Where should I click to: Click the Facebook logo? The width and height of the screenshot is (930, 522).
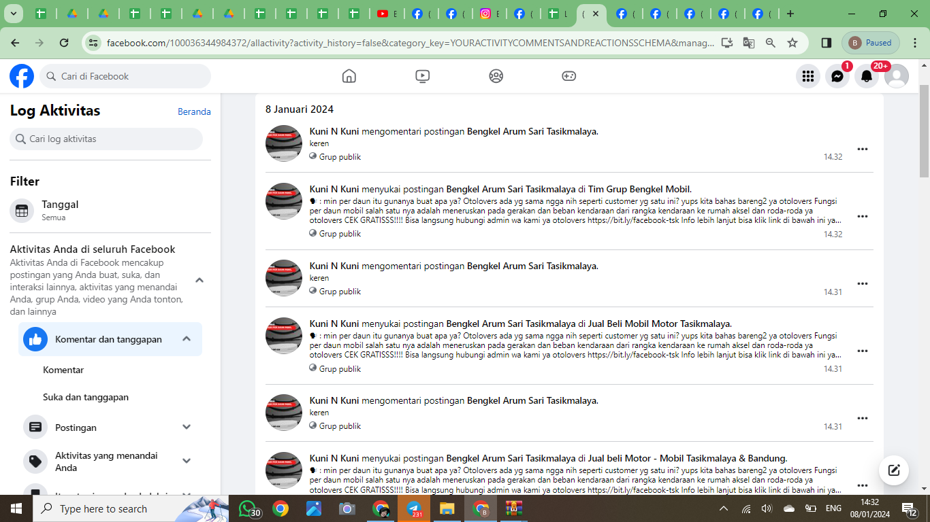click(x=22, y=76)
